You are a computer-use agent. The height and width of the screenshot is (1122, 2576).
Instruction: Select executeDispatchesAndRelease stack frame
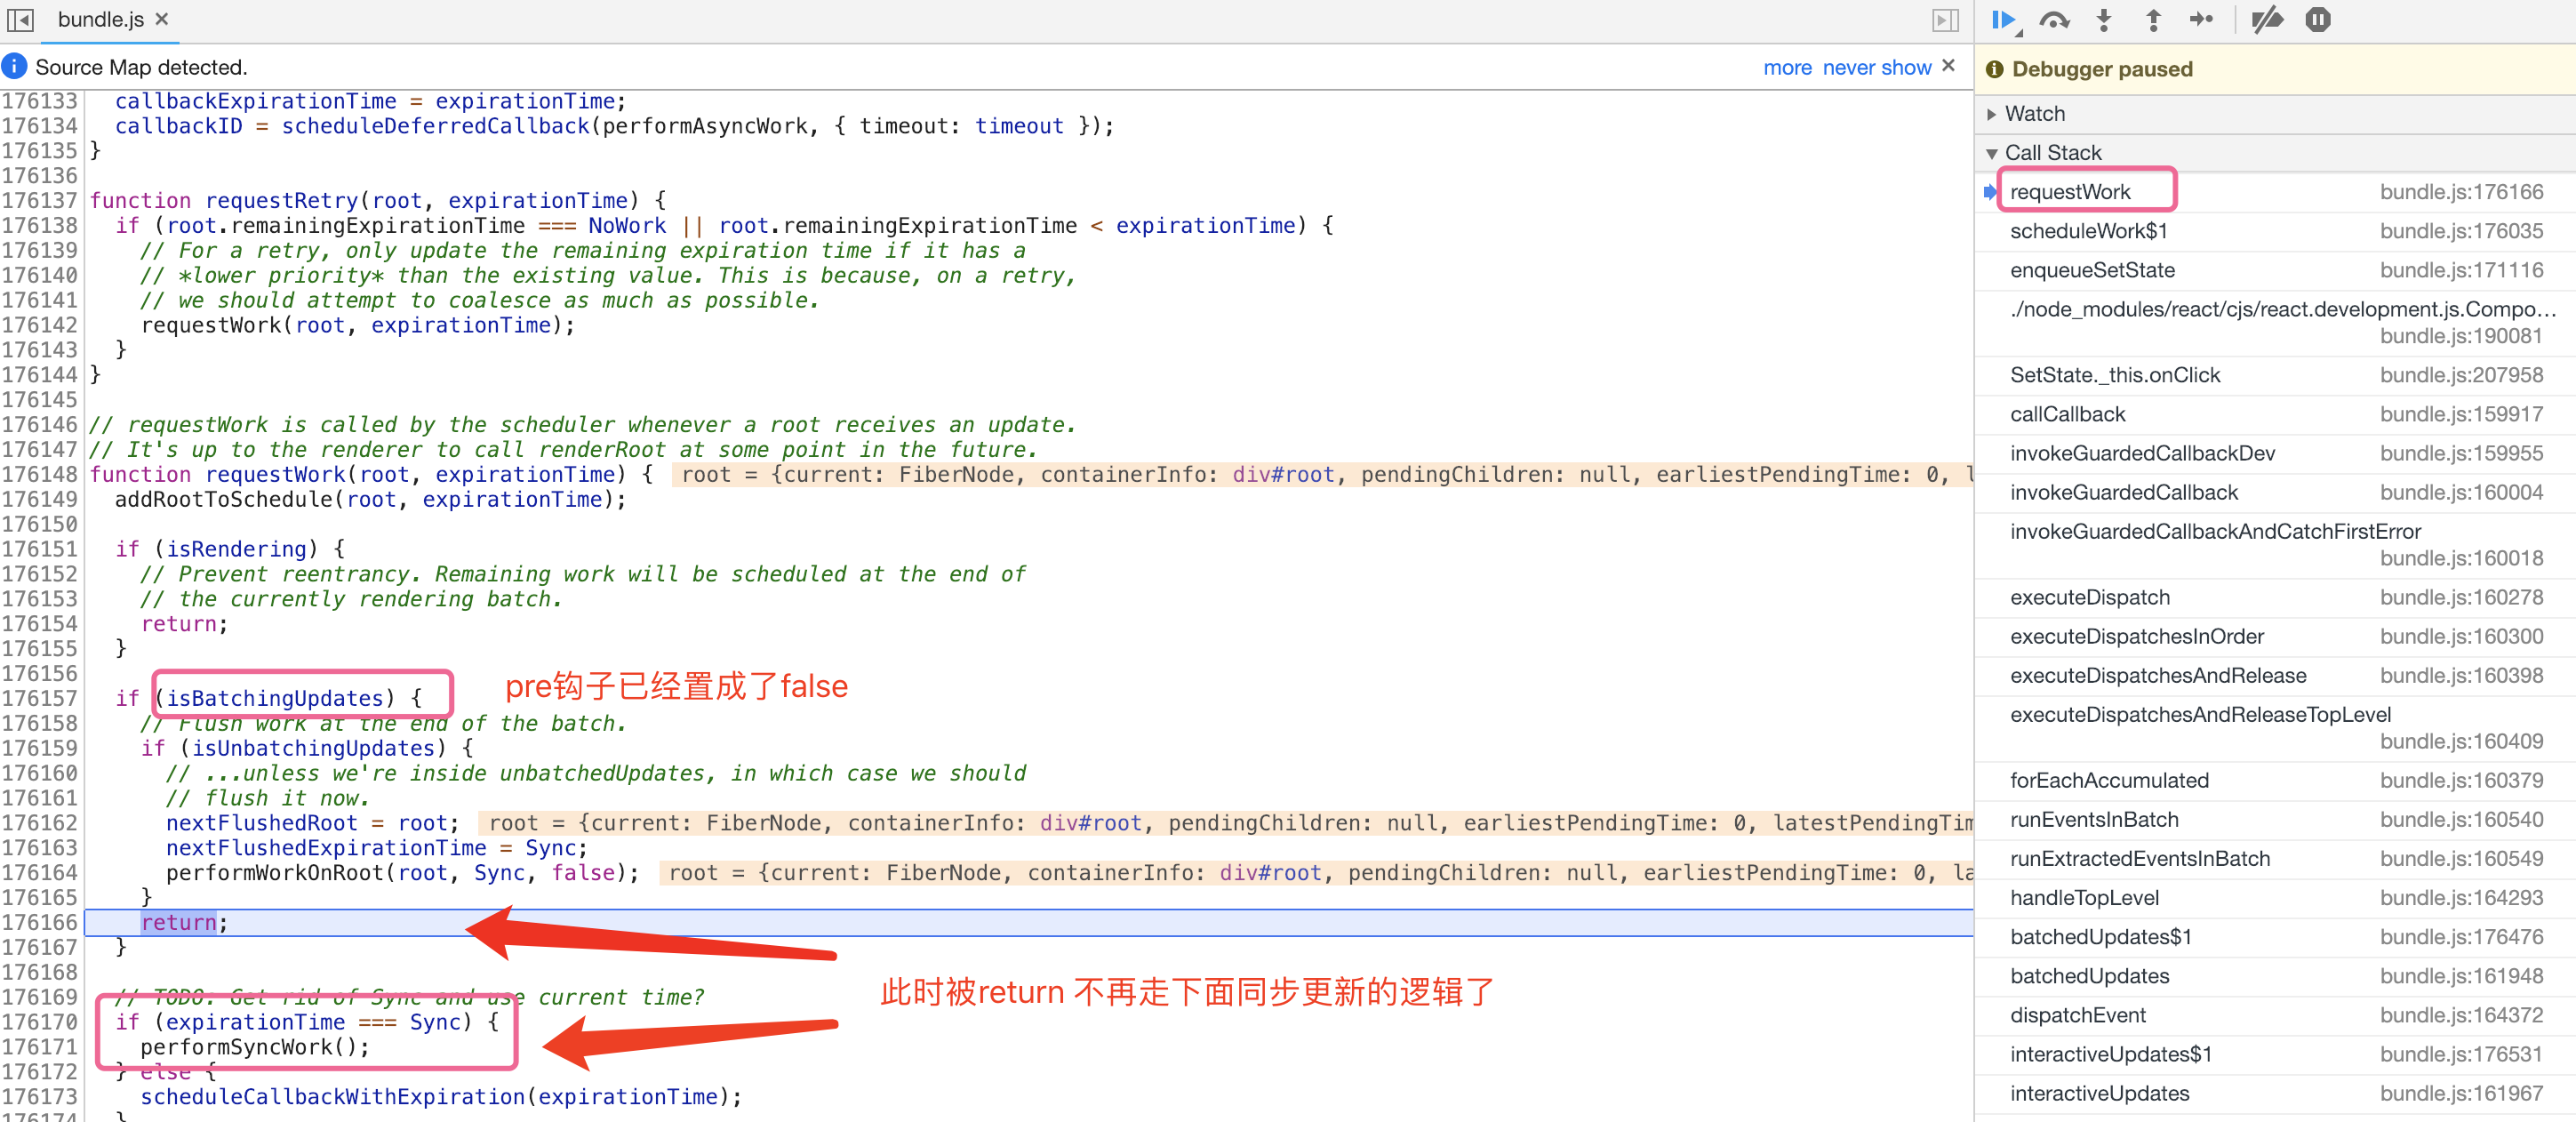click(2275, 675)
